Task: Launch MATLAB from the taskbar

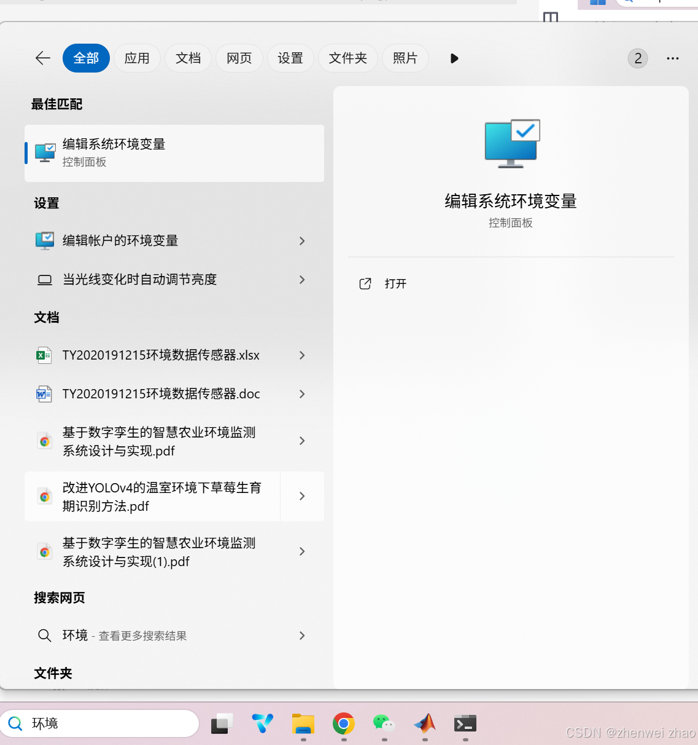Action: (x=424, y=723)
